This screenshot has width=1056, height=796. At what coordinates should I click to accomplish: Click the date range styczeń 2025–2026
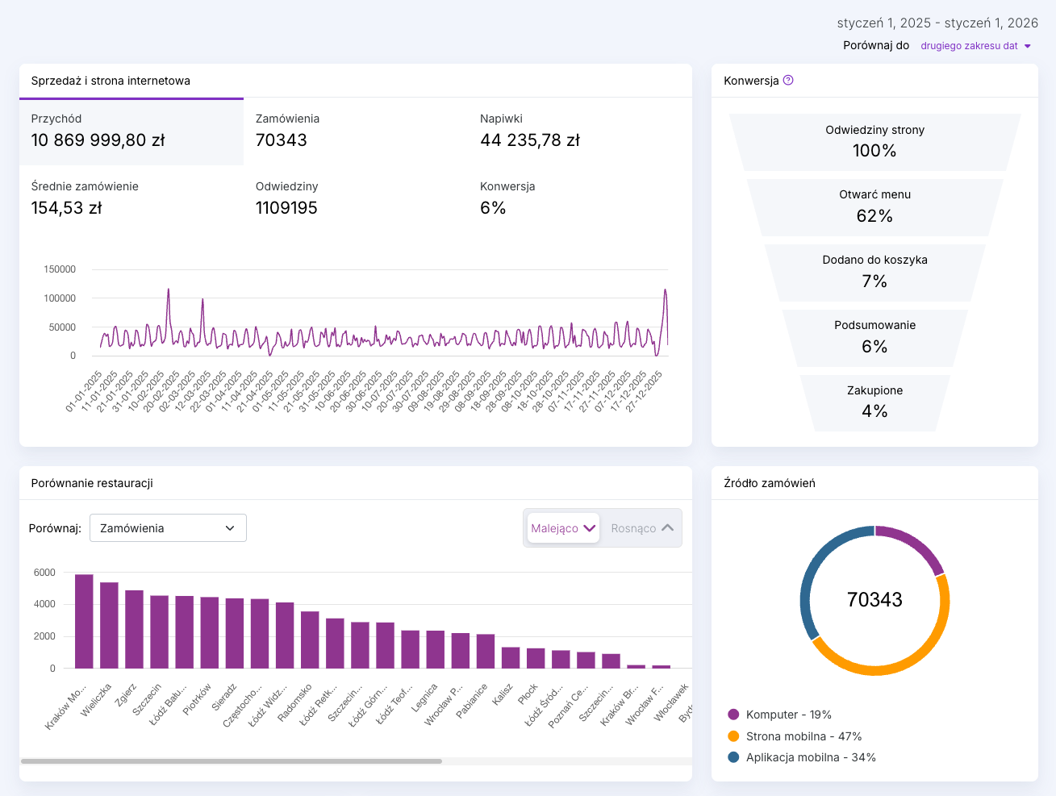click(x=937, y=23)
